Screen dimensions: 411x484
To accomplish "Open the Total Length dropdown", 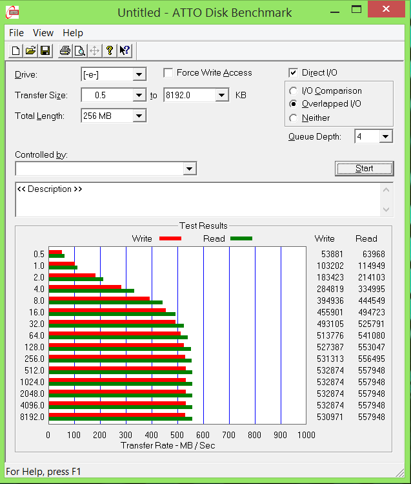I will tap(139, 116).
